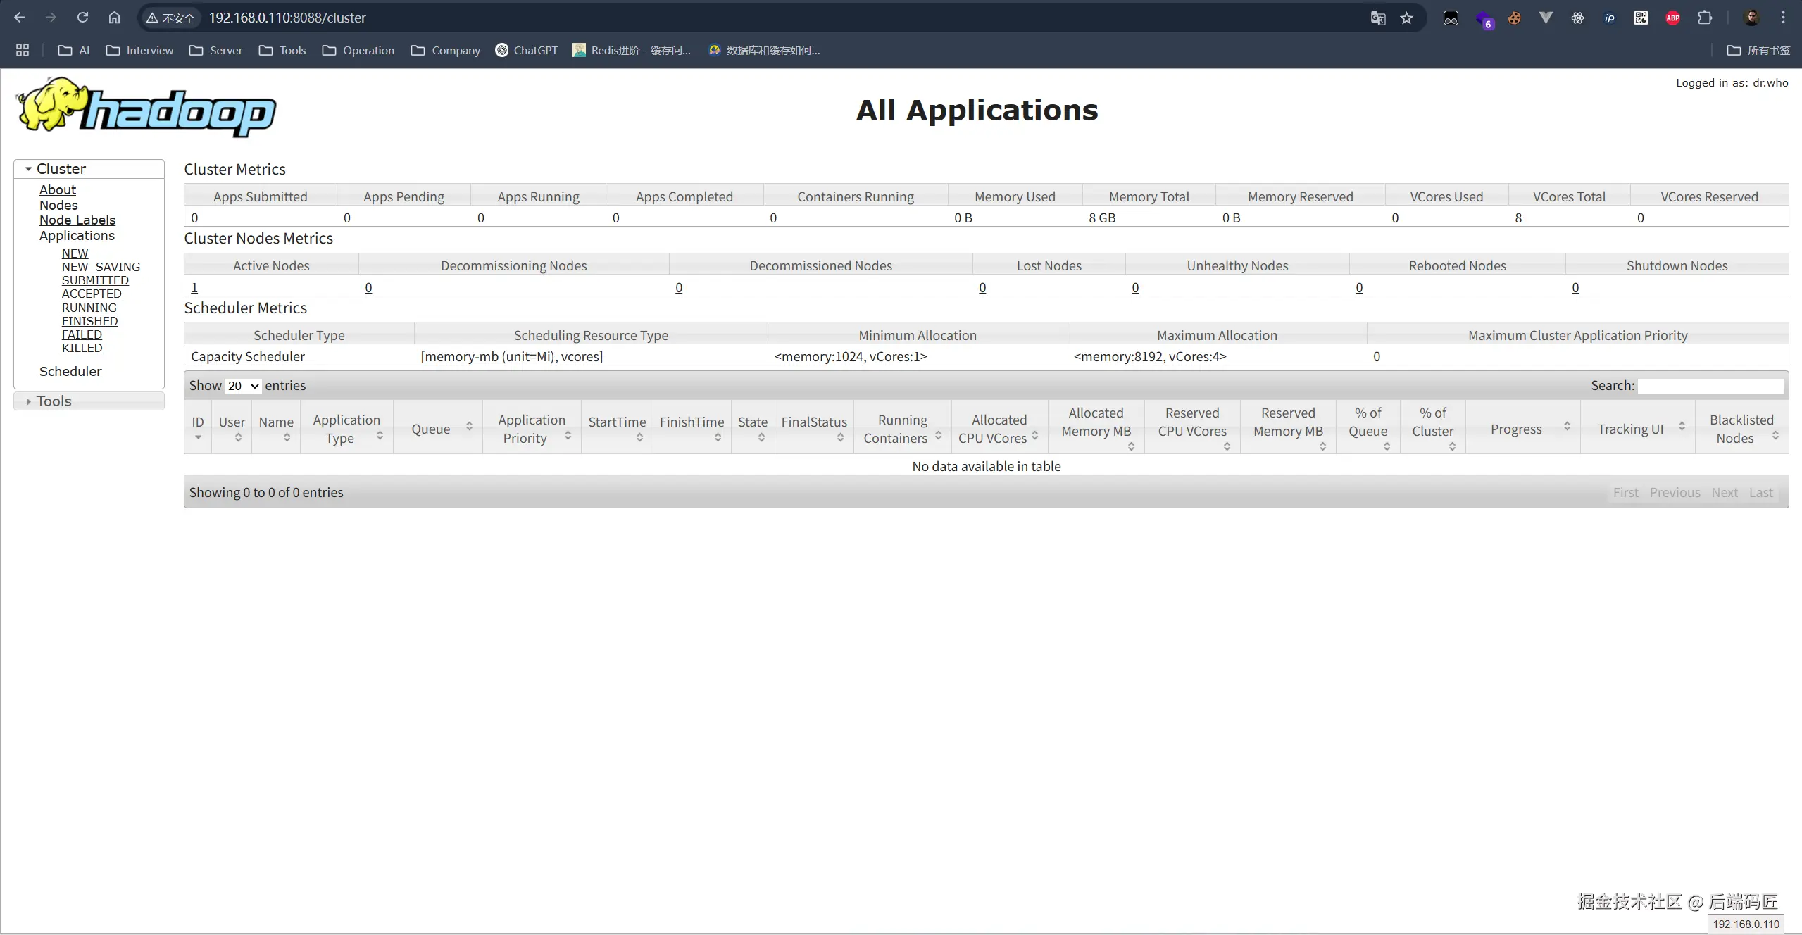
Task: Click the browser reload icon
Action: [x=82, y=18]
